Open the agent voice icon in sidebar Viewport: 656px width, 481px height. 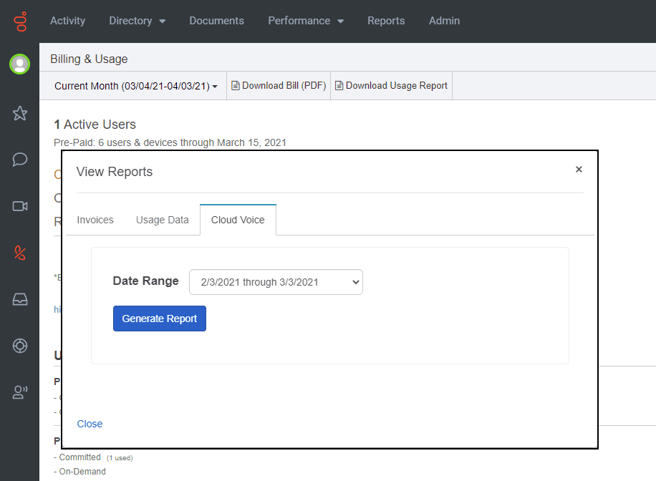click(20, 392)
